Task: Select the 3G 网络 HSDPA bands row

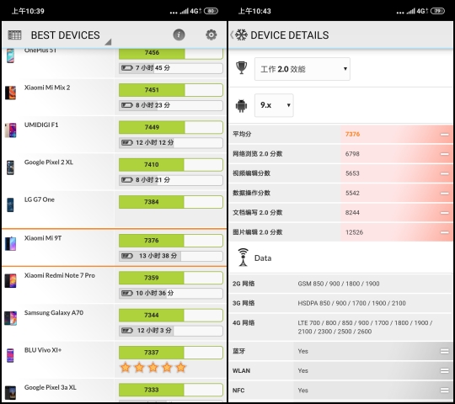Action: pos(340,303)
